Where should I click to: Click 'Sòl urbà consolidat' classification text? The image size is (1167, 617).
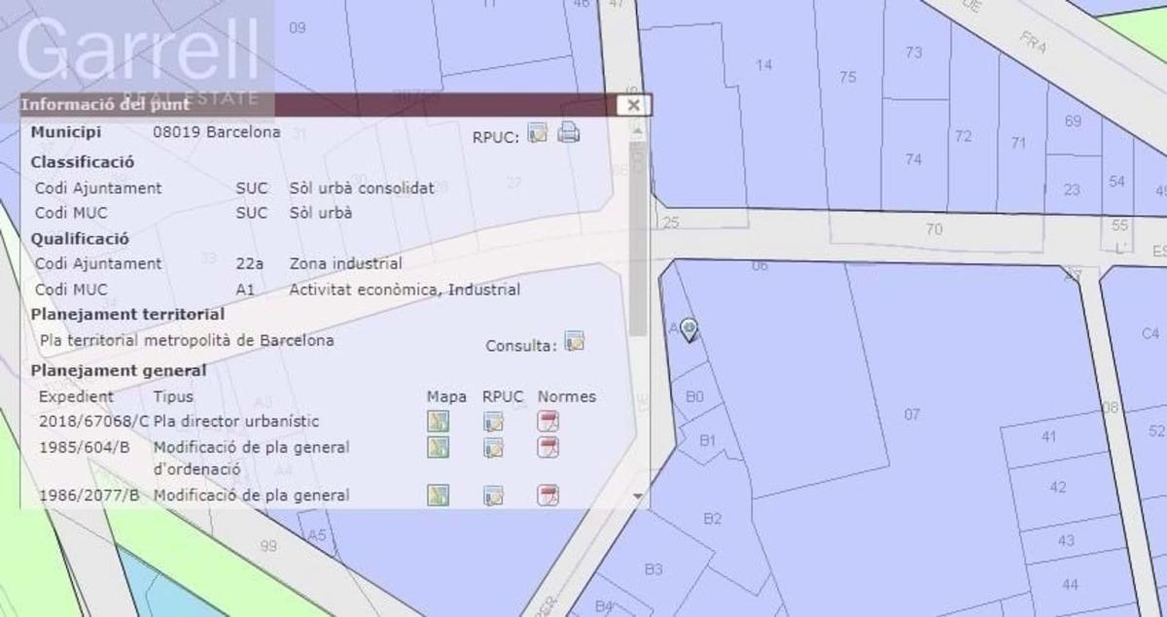click(x=362, y=188)
